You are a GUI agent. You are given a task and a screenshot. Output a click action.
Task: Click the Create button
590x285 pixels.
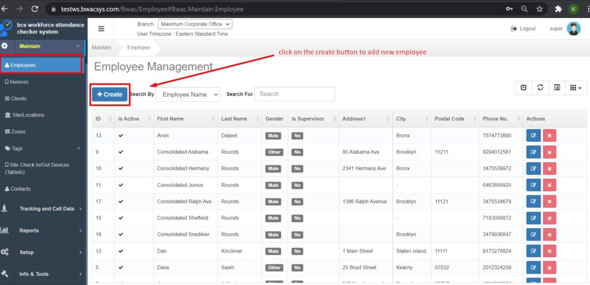pos(109,95)
